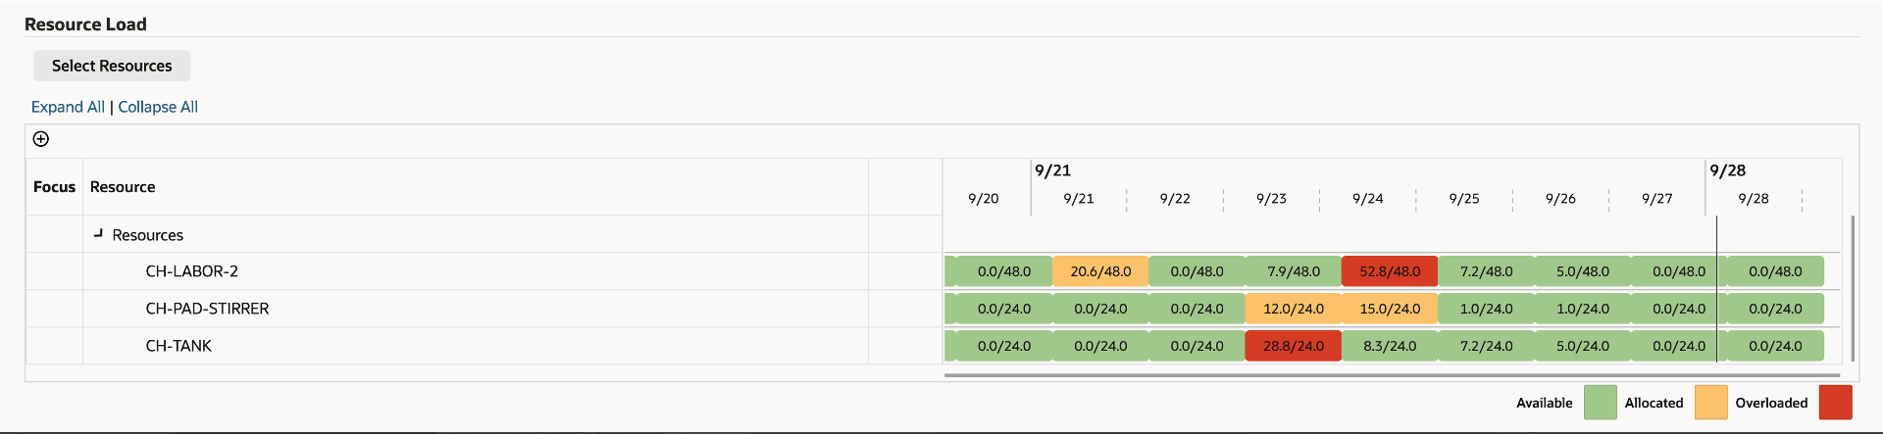The image size is (1883, 435).
Task: Click the Focus column header
Action: (54, 187)
